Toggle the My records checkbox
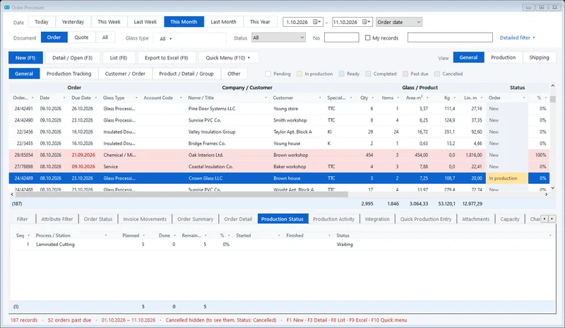Image resolution: width=565 pixels, height=328 pixels. pos(367,37)
